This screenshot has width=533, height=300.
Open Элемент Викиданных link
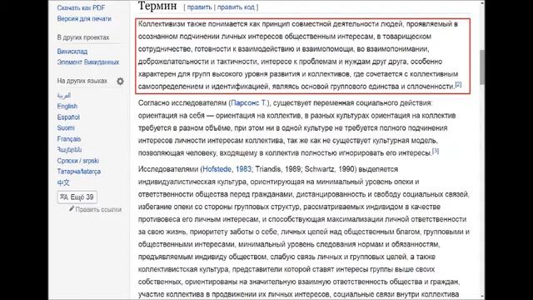tap(88, 62)
